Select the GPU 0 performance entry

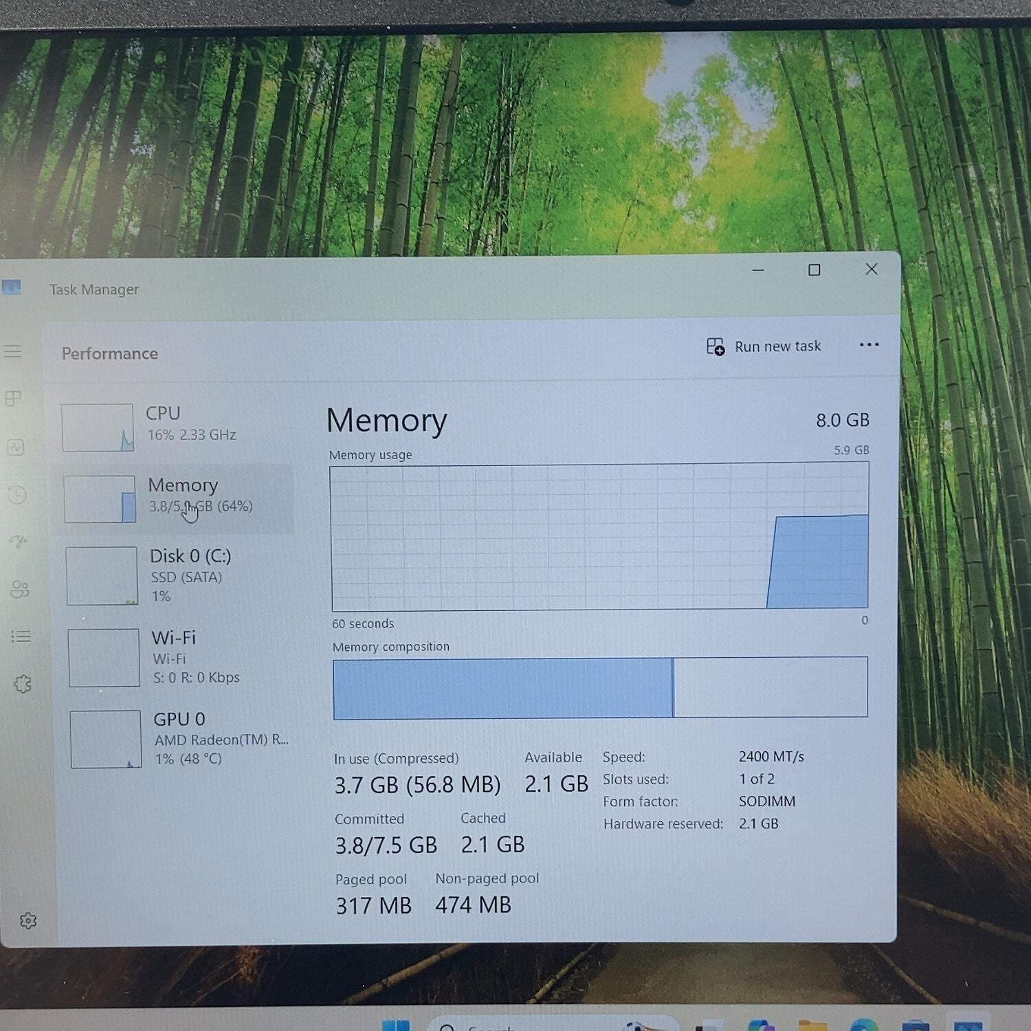(180, 739)
